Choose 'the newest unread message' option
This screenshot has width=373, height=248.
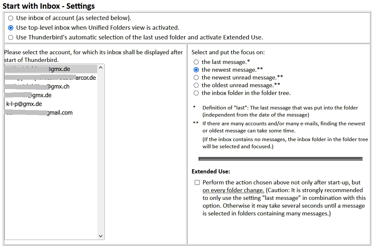coord(196,77)
